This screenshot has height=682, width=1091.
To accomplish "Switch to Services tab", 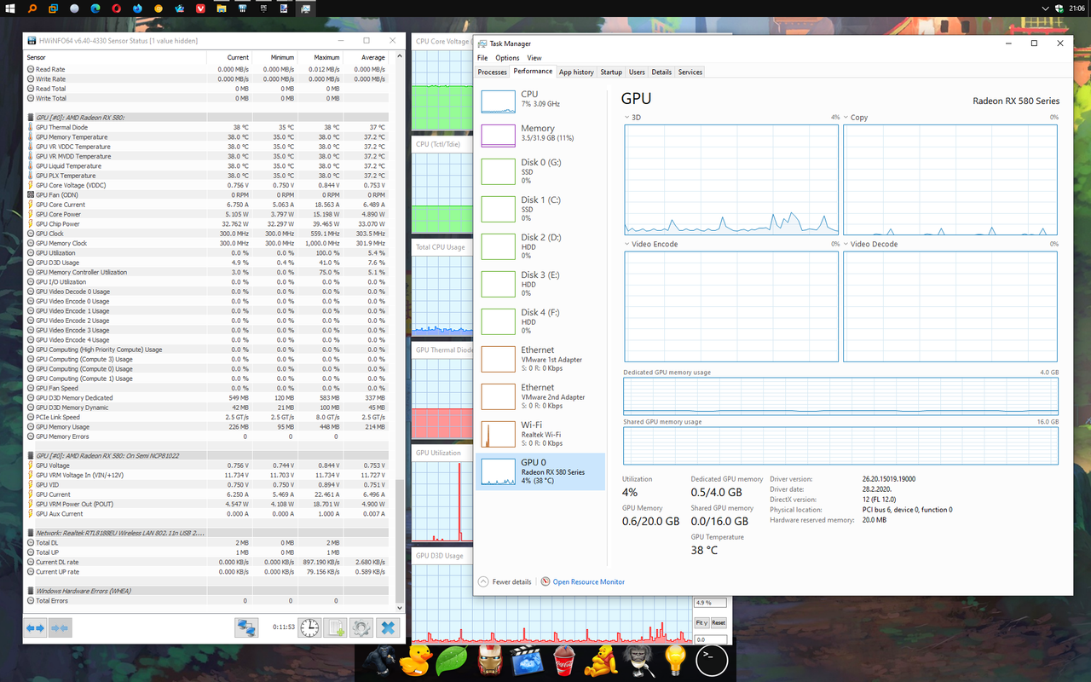I will [x=690, y=72].
